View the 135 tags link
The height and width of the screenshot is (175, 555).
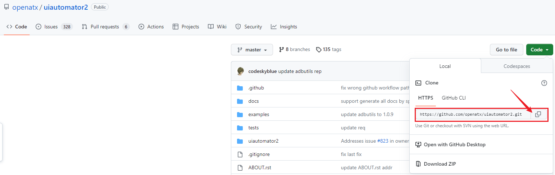click(x=329, y=50)
